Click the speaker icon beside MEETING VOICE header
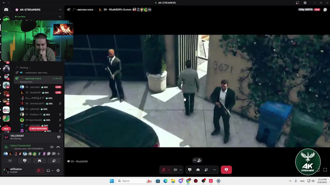The image size is (330, 185). [x=69, y=10]
